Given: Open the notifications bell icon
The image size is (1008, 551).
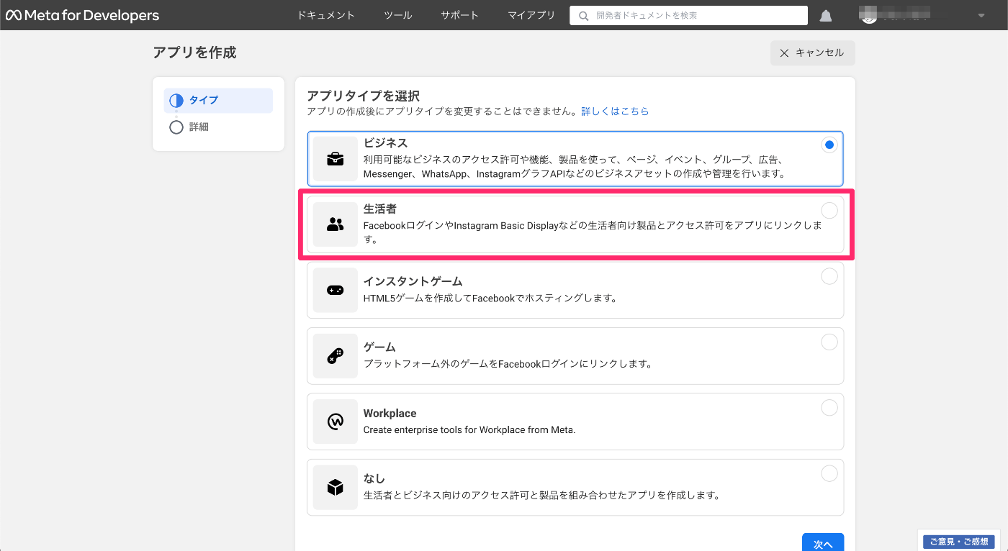Looking at the screenshot, I should point(826,16).
